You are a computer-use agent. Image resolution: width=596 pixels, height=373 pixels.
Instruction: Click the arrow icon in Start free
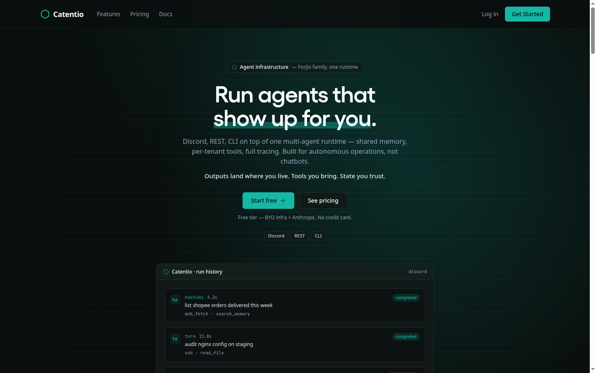tap(283, 201)
